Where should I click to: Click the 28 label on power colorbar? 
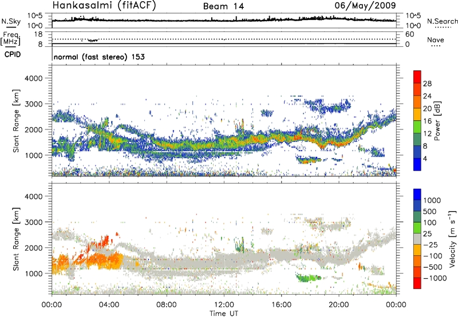427,84
